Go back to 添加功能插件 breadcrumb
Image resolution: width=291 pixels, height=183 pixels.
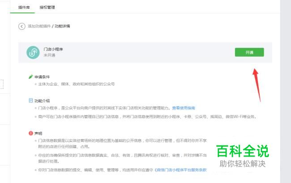pos(39,26)
